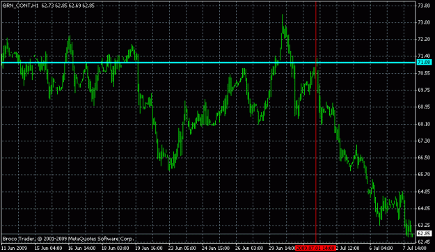Select the cyan horizontal line at 71.08
Image resolution: width=435 pixels, height=252 pixels.
click(209, 63)
